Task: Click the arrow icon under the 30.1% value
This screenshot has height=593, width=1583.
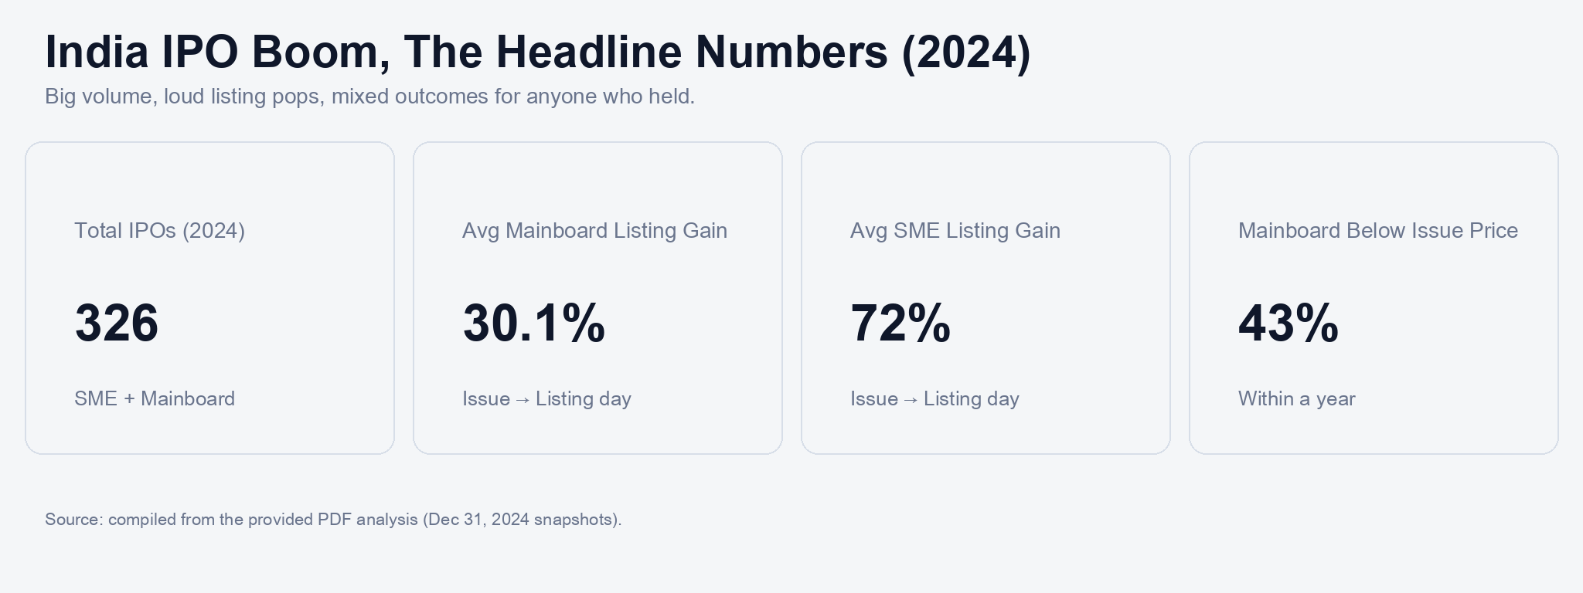Action: [523, 400]
